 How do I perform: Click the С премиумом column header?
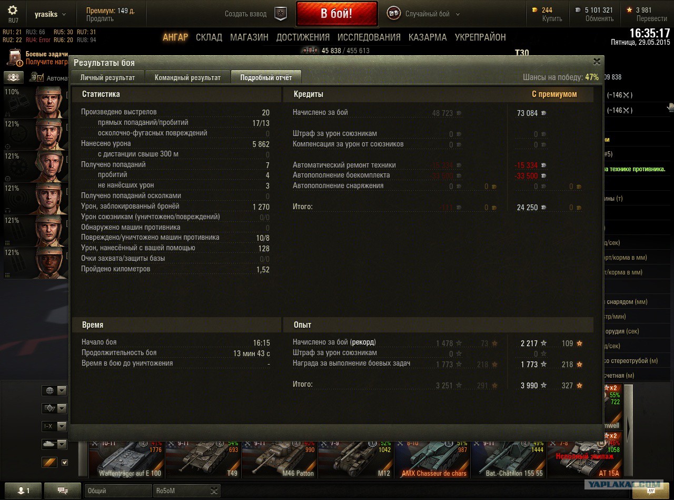click(554, 94)
